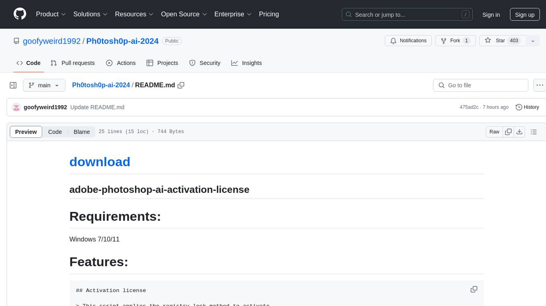
Task: Switch to Preview view
Action: point(26,132)
